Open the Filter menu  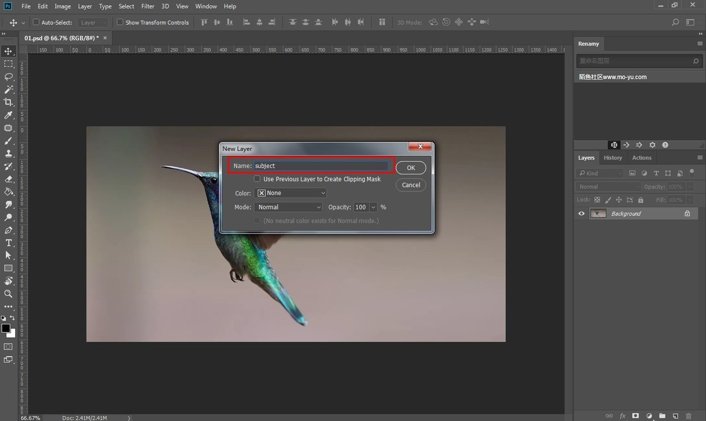(148, 6)
